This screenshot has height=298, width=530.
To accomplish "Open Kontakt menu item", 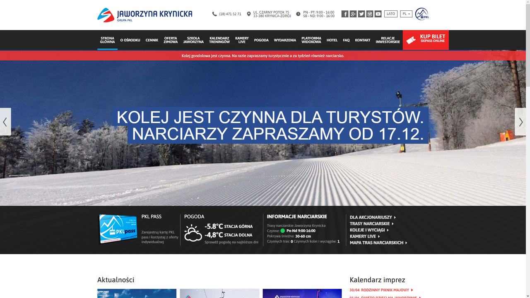I will point(363,40).
